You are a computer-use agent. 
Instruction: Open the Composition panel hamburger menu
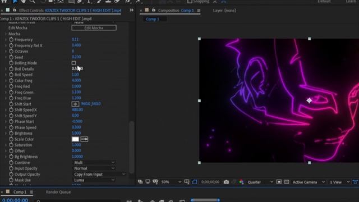point(199,11)
